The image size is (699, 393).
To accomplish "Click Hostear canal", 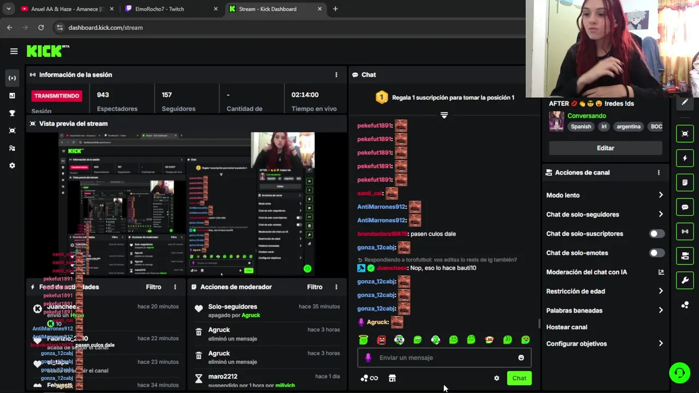I will tap(567, 327).
